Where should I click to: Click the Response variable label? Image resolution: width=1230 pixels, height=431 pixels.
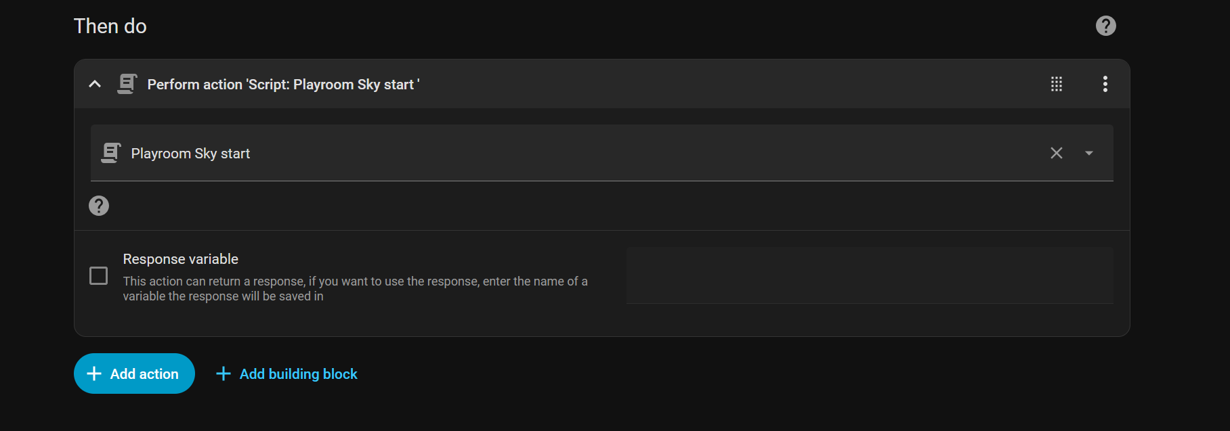click(181, 259)
